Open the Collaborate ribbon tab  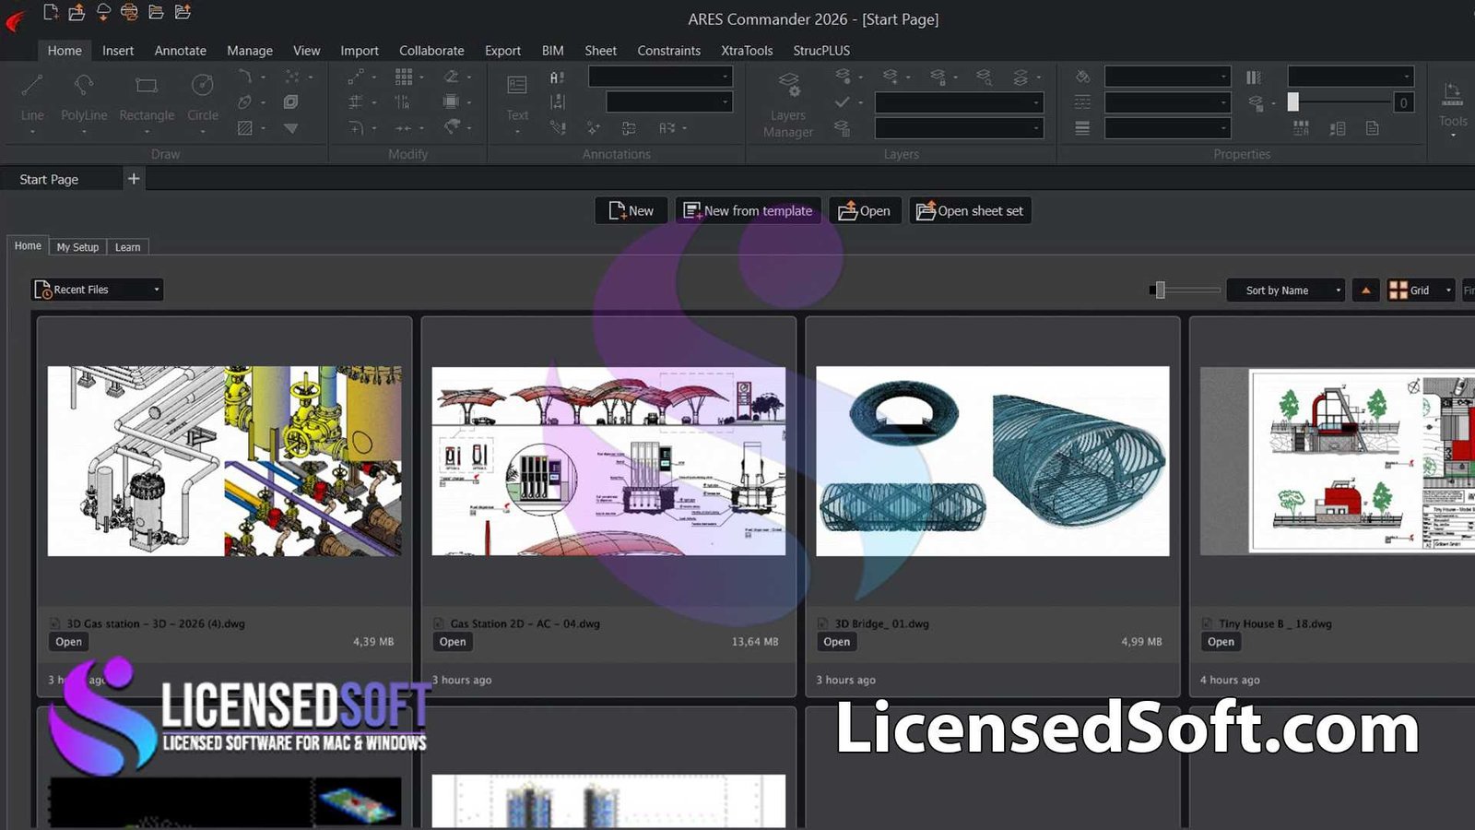tap(431, 51)
